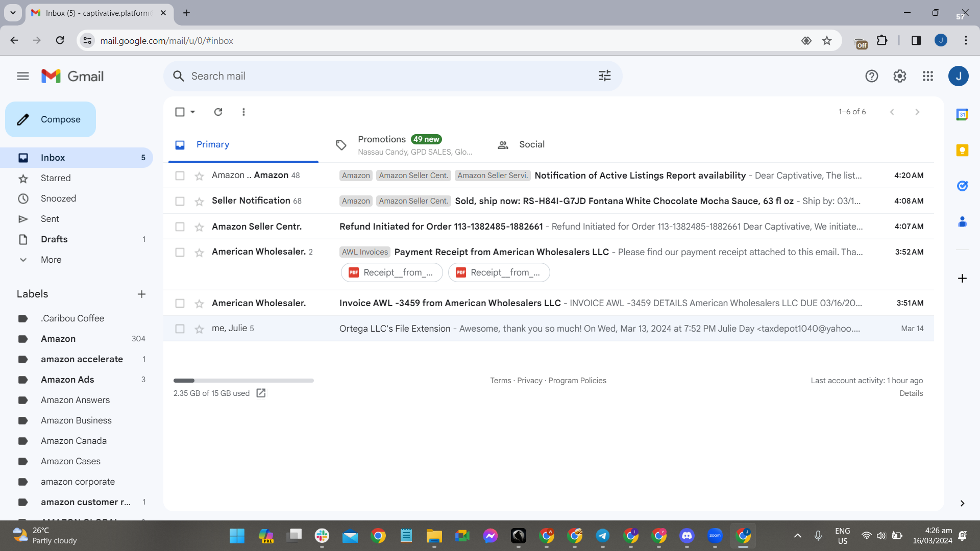The height and width of the screenshot is (551, 980).
Task: Star the Refund Initiated email
Action: pyautogui.click(x=199, y=227)
